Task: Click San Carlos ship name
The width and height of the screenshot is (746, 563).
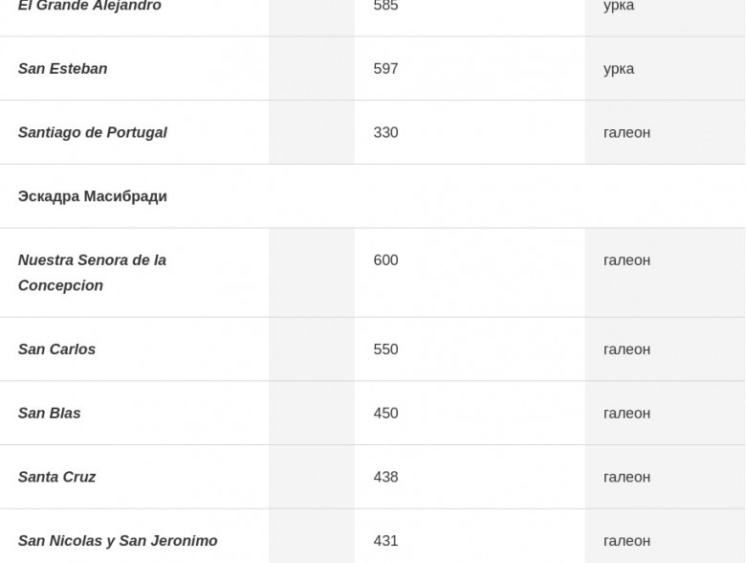Action: (x=56, y=349)
